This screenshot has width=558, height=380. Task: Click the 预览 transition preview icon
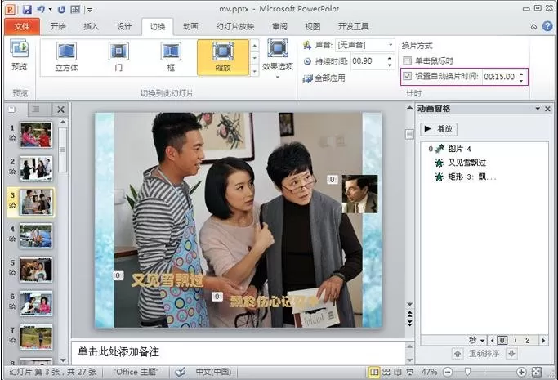[x=20, y=55]
